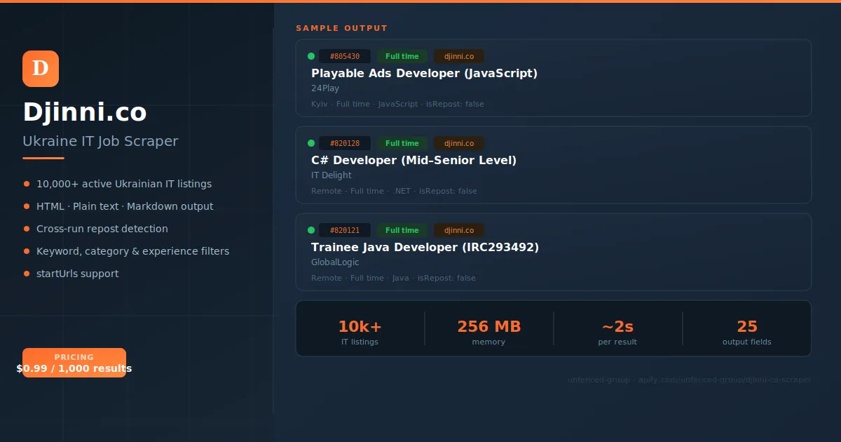
Task: Click the orange Djinni "D" logo icon
Action: tap(40, 69)
